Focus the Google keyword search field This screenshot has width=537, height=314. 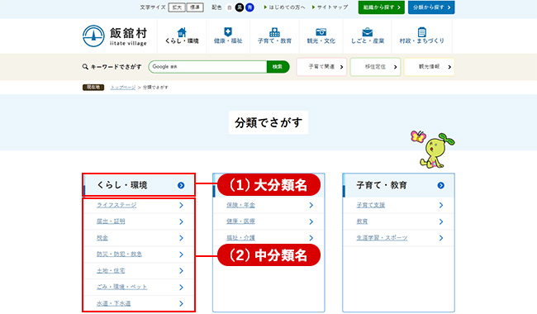pyautogui.click(x=208, y=67)
